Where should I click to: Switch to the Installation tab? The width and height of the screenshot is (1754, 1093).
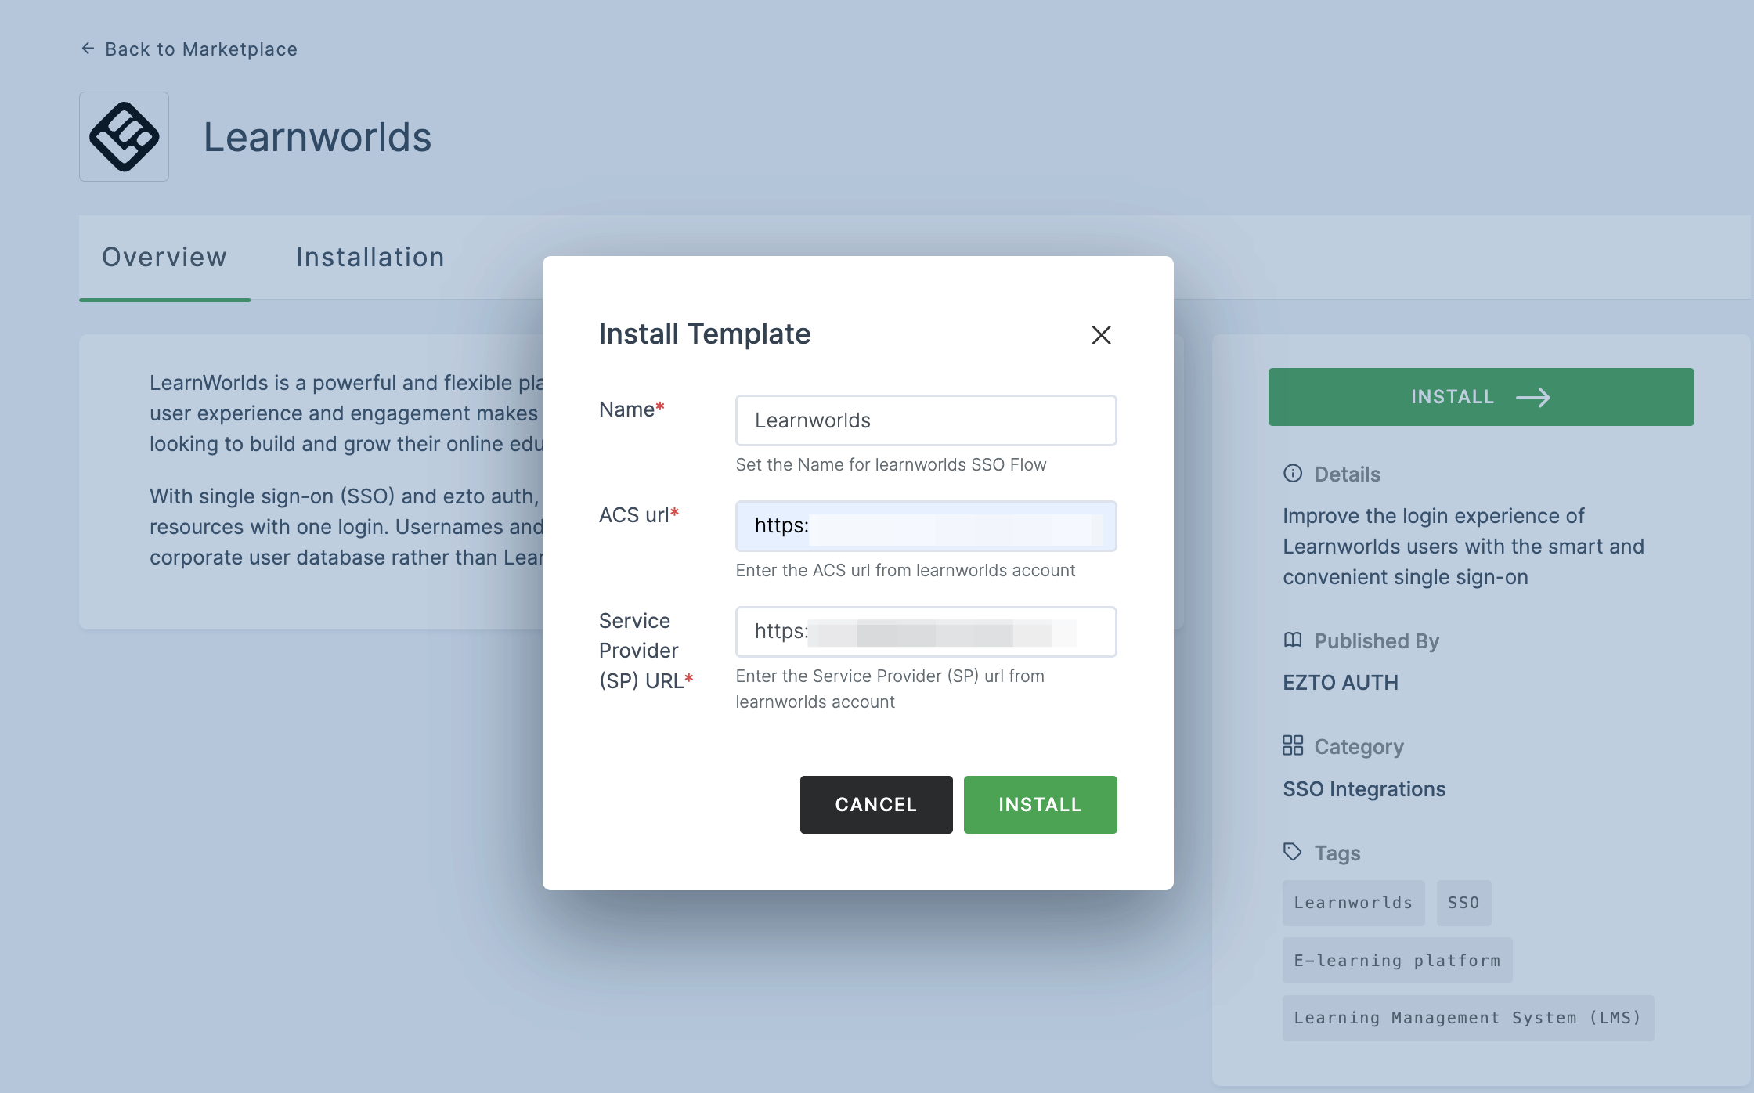pos(370,257)
